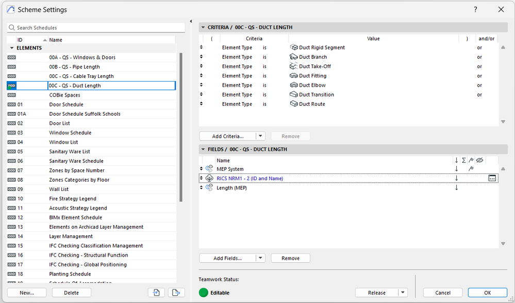
Task: Toggle and/or value on Duct Elbow row
Action: click(479, 85)
